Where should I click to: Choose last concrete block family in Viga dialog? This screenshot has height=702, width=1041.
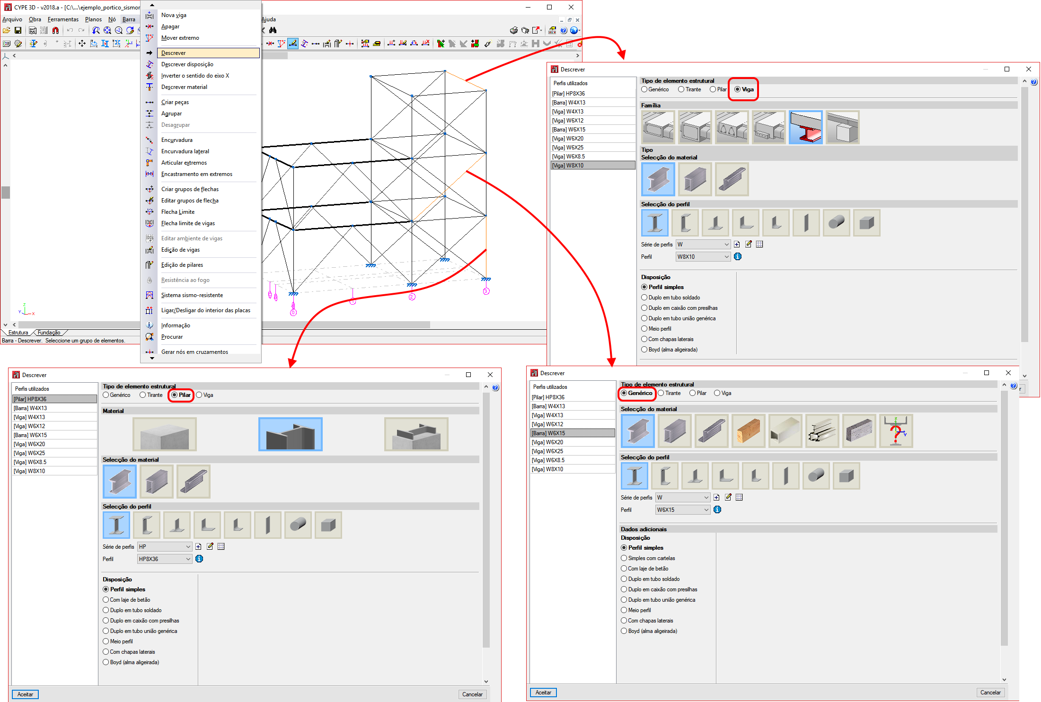(842, 127)
